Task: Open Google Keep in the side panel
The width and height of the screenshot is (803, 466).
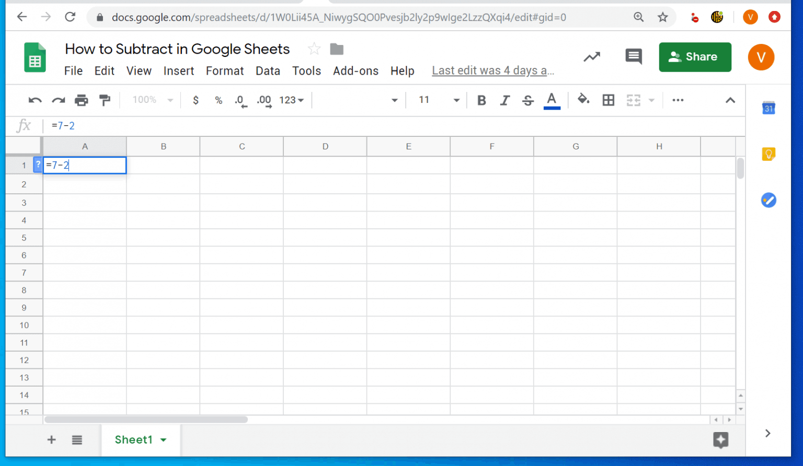Action: point(768,154)
